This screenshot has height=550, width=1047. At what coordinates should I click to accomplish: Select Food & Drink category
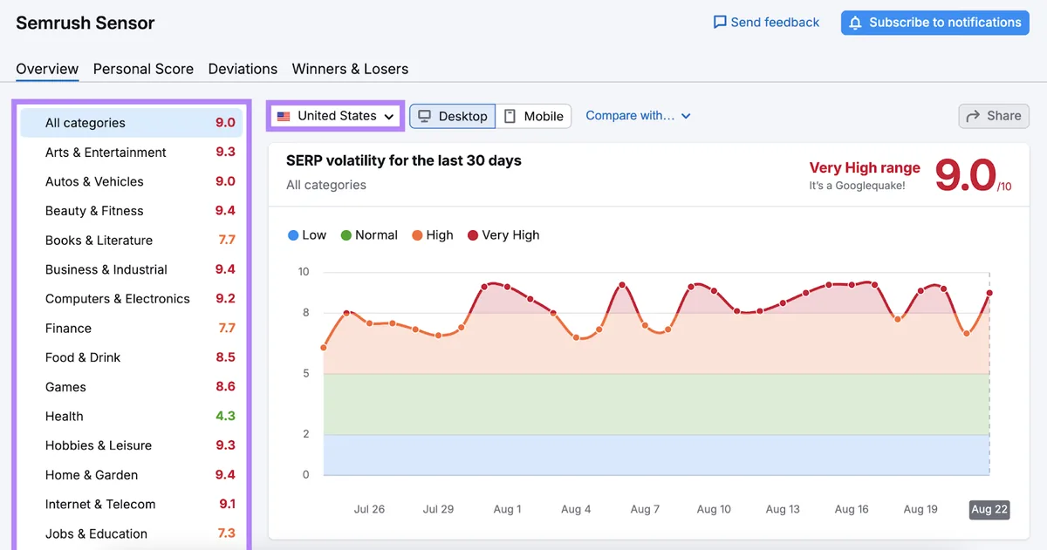tap(131, 357)
